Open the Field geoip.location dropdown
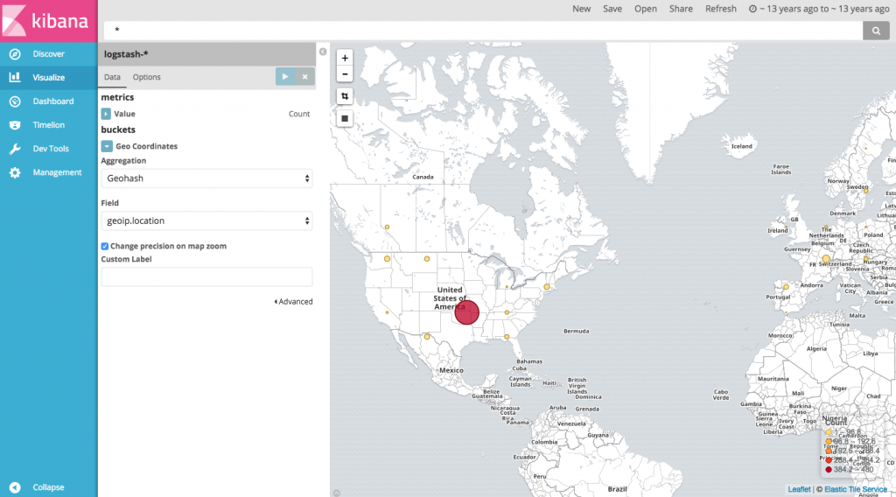 coord(206,220)
